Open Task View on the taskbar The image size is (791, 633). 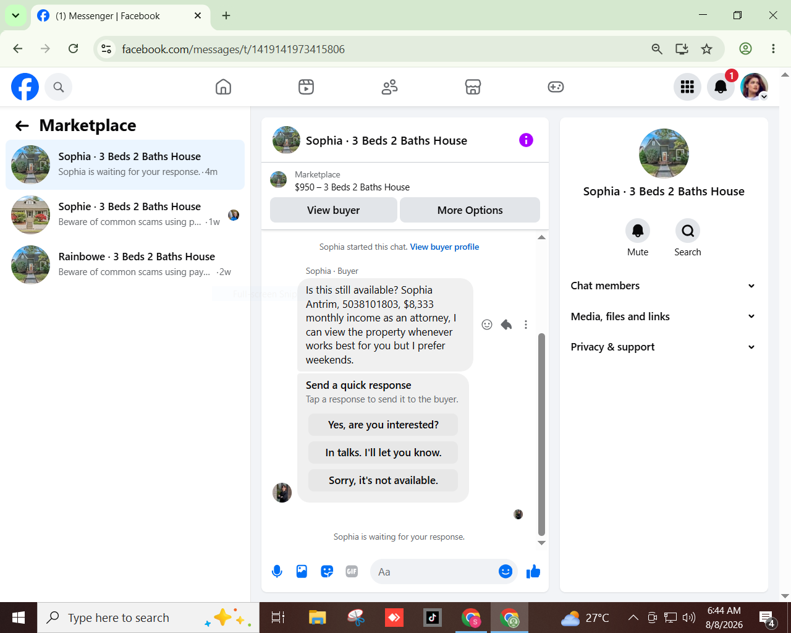[x=278, y=618]
